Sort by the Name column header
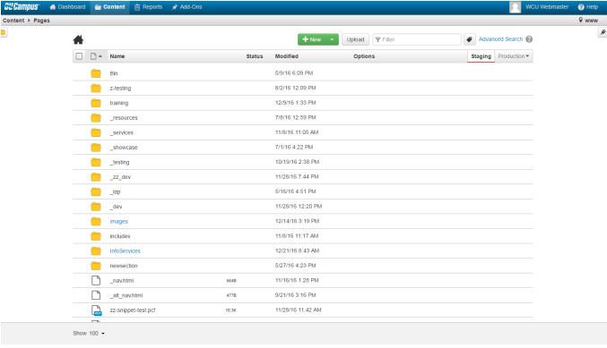607x348 pixels. click(x=117, y=56)
